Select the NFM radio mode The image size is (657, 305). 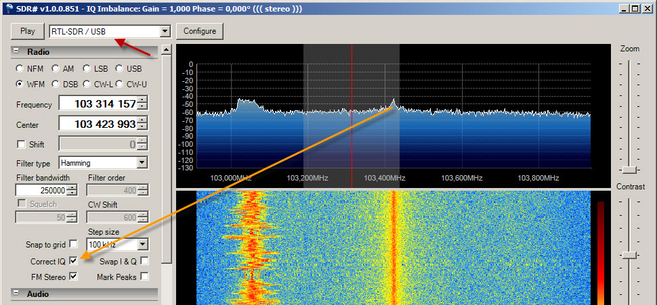20,68
